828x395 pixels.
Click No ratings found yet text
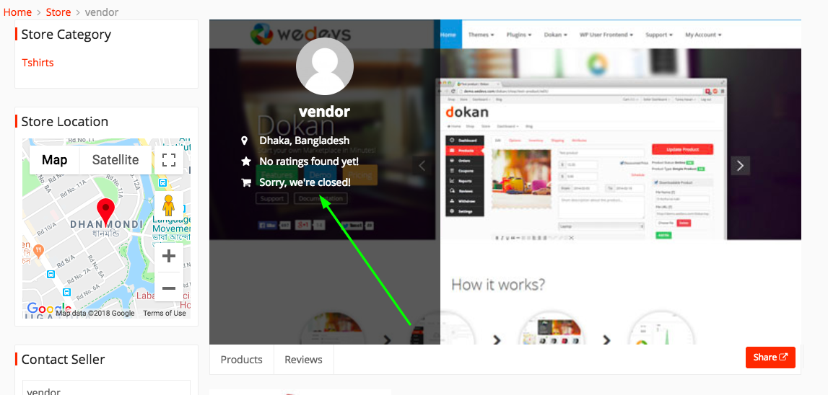[309, 161]
